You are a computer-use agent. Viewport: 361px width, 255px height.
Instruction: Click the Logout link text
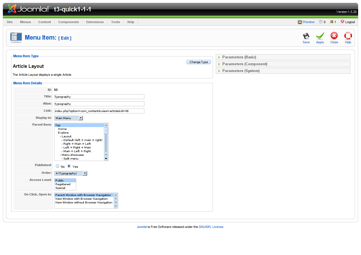pos(350,22)
